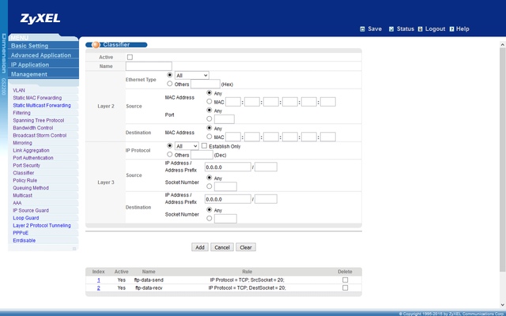Open AAA page
The width and height of the screenshot is (506, 316).
17,203
